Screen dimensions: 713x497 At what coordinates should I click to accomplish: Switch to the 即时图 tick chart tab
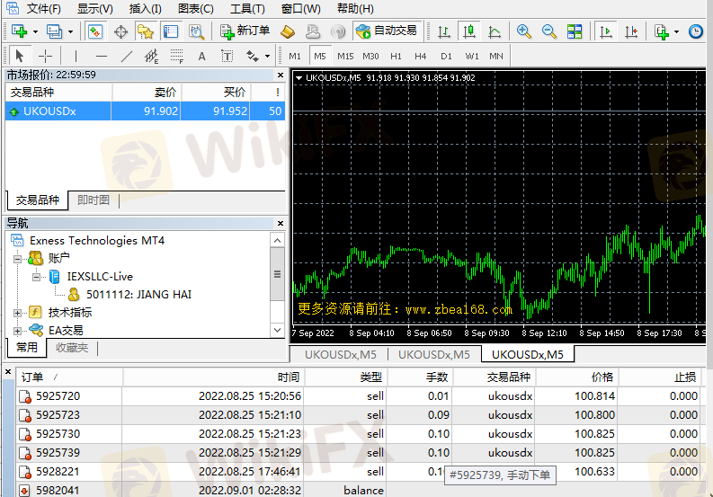tap(94, 200)
